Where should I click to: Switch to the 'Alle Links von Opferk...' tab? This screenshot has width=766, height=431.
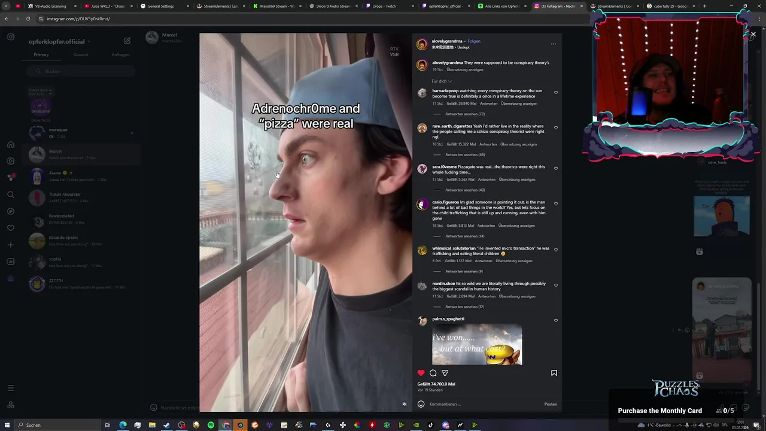(x=501, y=6)
